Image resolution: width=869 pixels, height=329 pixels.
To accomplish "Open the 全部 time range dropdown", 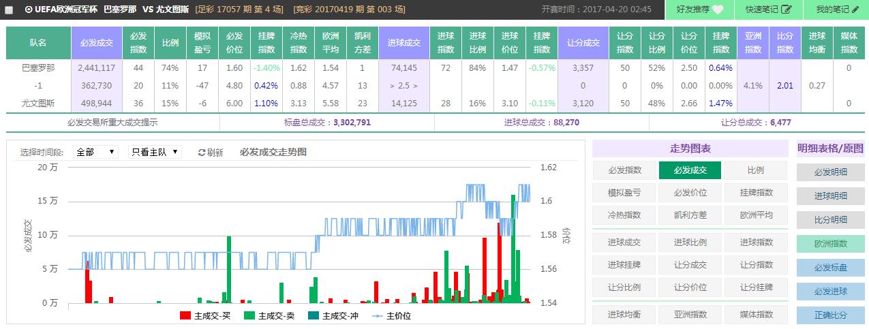I will [95, 152].
